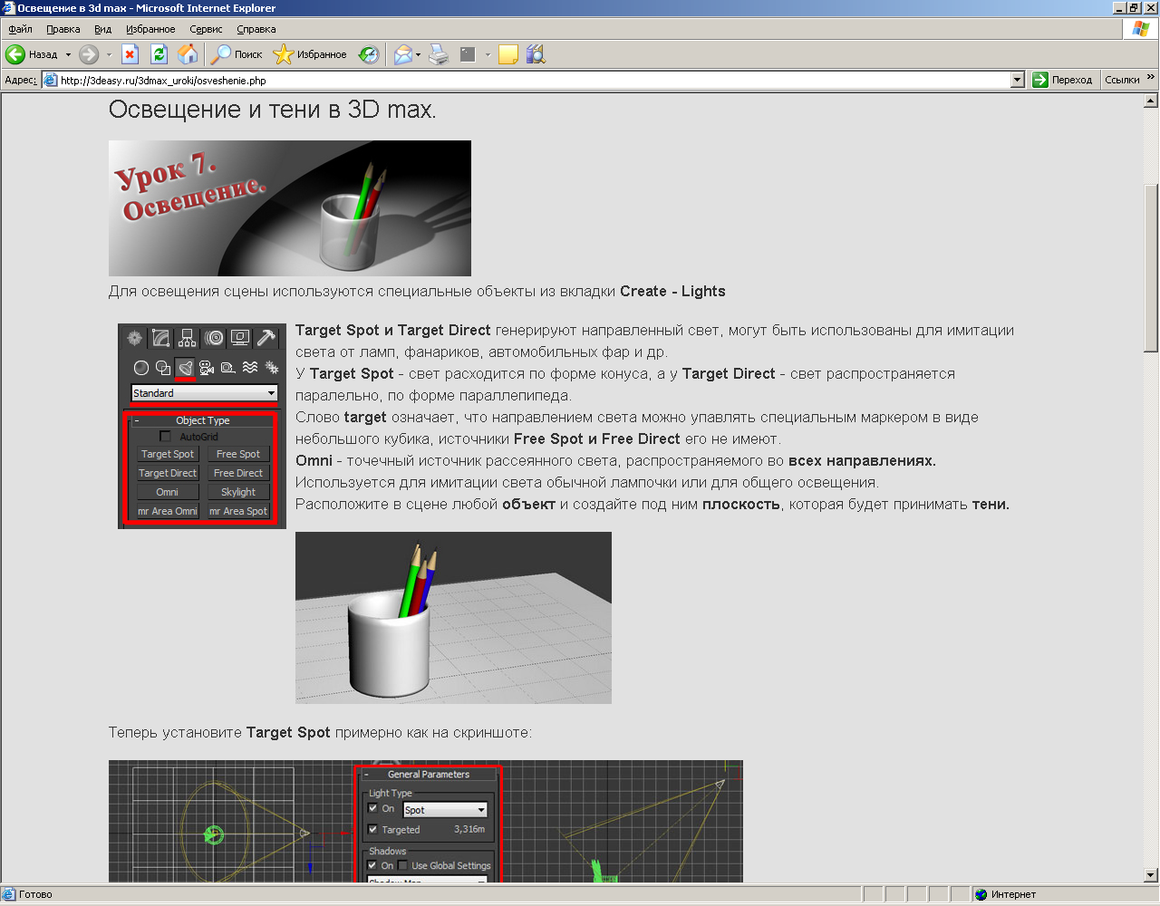Open the Назад history dropdown arrow
Image resolution: width=1160 pixels, height=906 pixels.
point(68,54)
